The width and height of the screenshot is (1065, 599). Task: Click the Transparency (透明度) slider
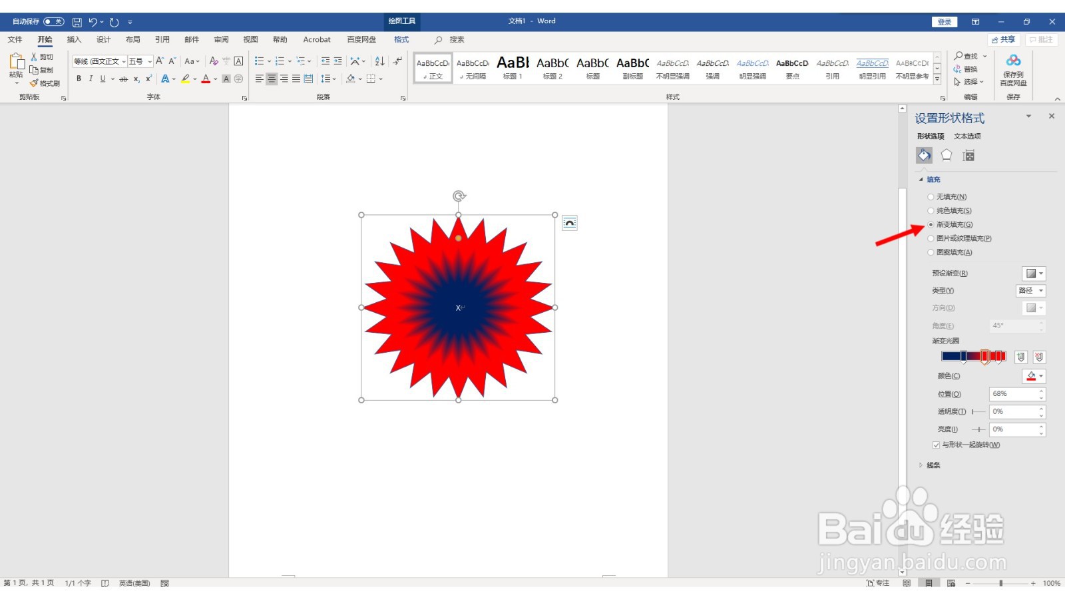click(978, 412)
